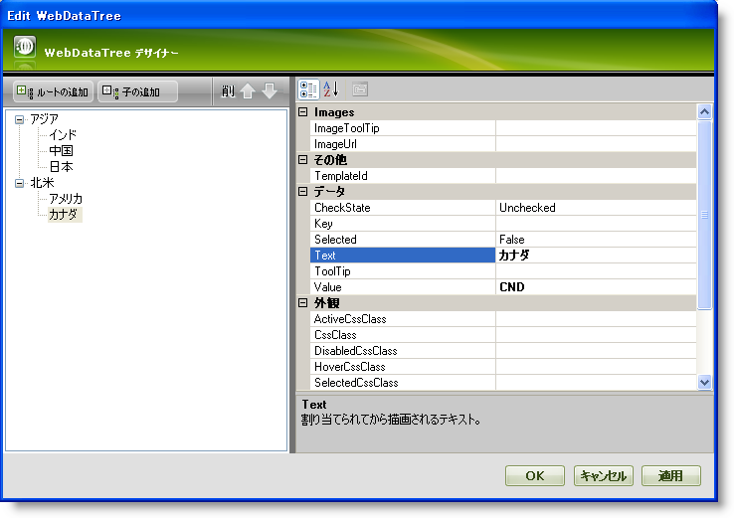Select the Selected property name

[x=403, y=240]
